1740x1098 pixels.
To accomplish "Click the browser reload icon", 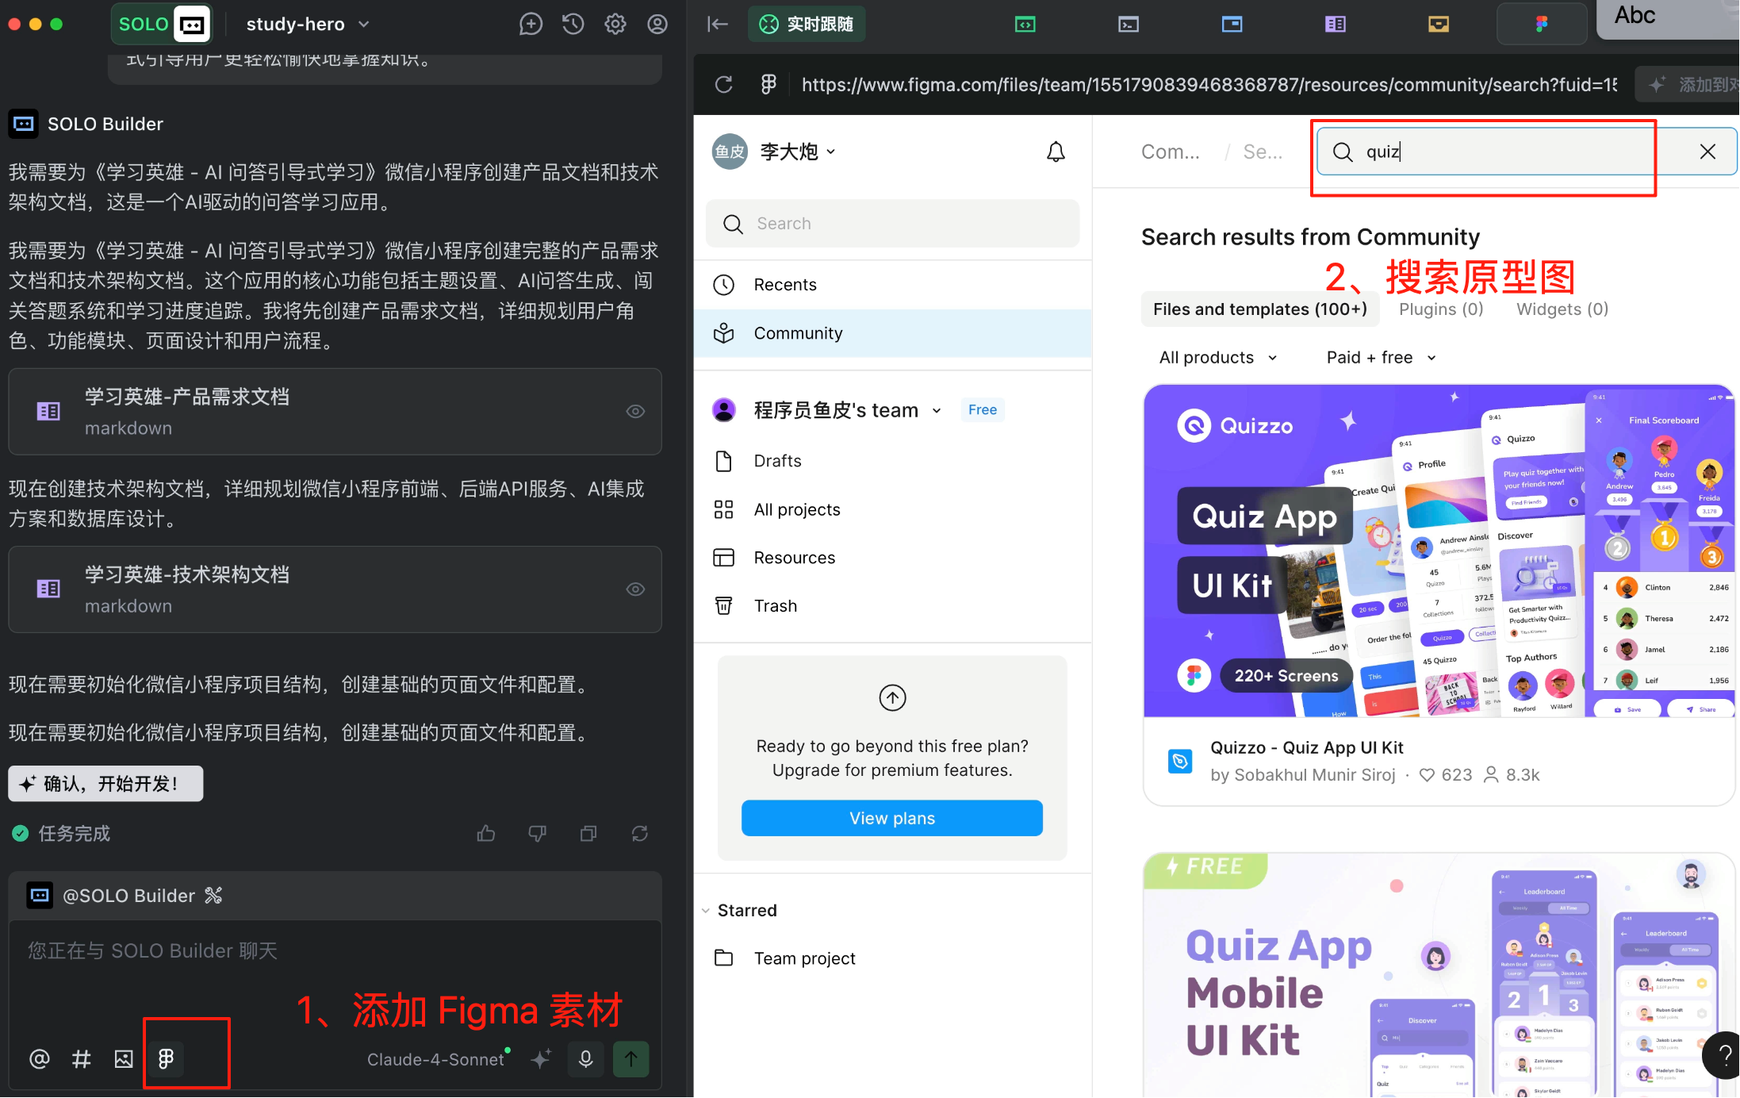I will click(x=723, y=85).
